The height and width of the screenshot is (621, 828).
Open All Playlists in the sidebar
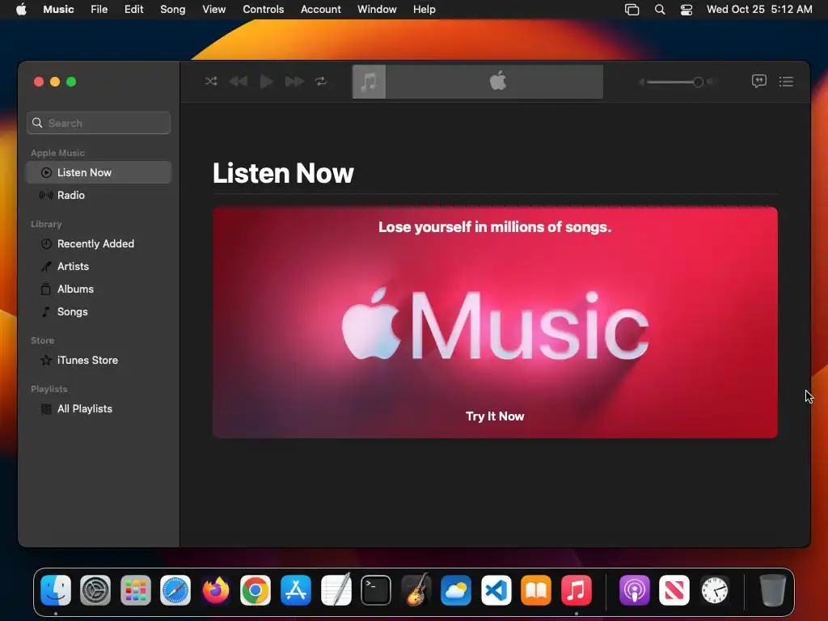point(99,408)
